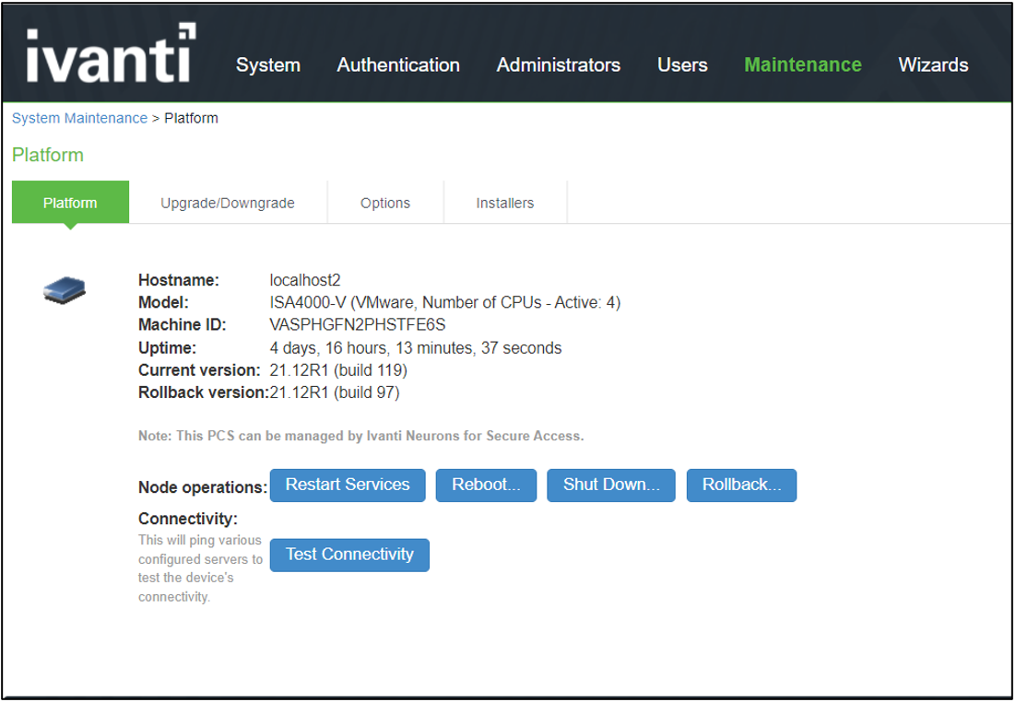This screenshot has width=1016, height=702.
Task: Click the Shut Down... button
Action: tap(611, 486)
